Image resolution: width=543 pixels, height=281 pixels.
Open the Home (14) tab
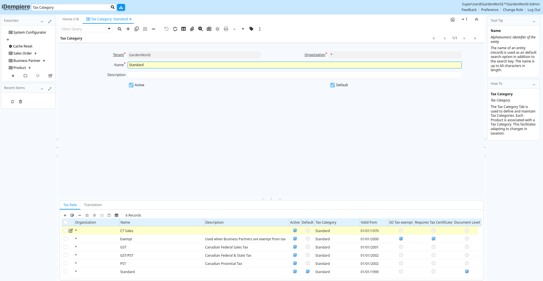click(71, 19)
